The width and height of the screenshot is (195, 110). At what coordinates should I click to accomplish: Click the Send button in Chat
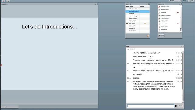[x=180, y=106]
